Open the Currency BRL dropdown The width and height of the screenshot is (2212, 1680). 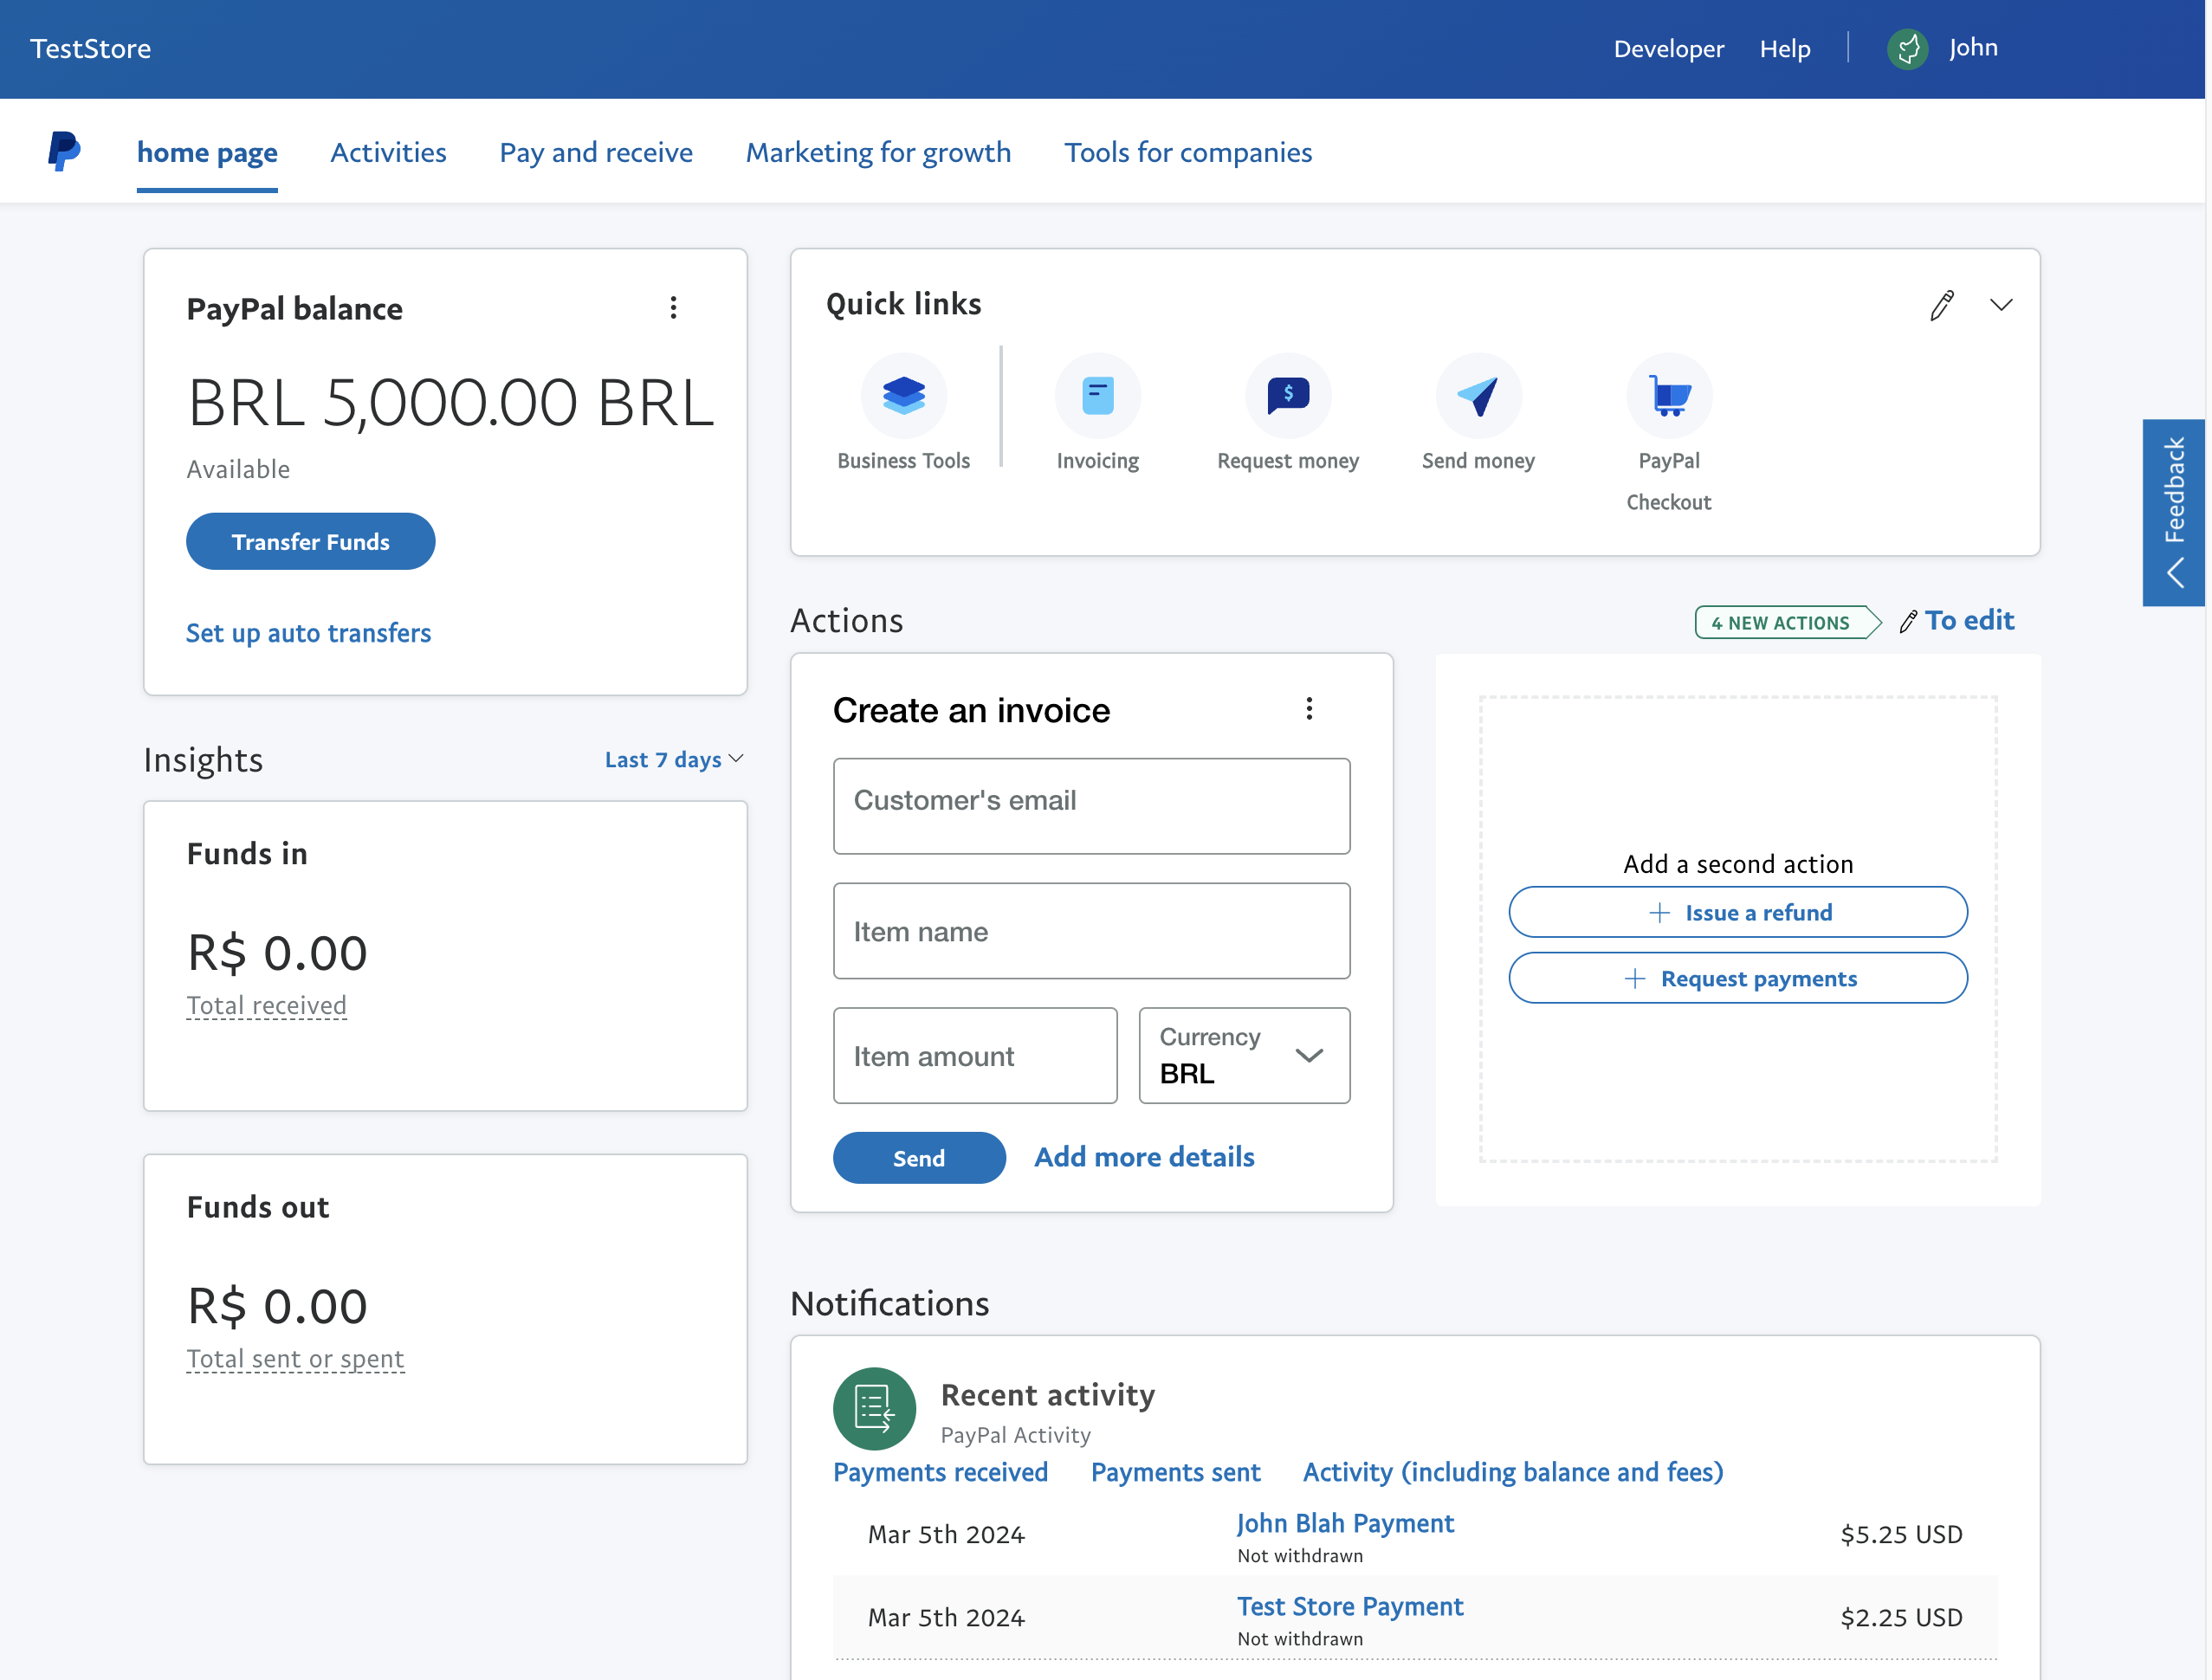pyautogui.click(x=1244, y=1055)
